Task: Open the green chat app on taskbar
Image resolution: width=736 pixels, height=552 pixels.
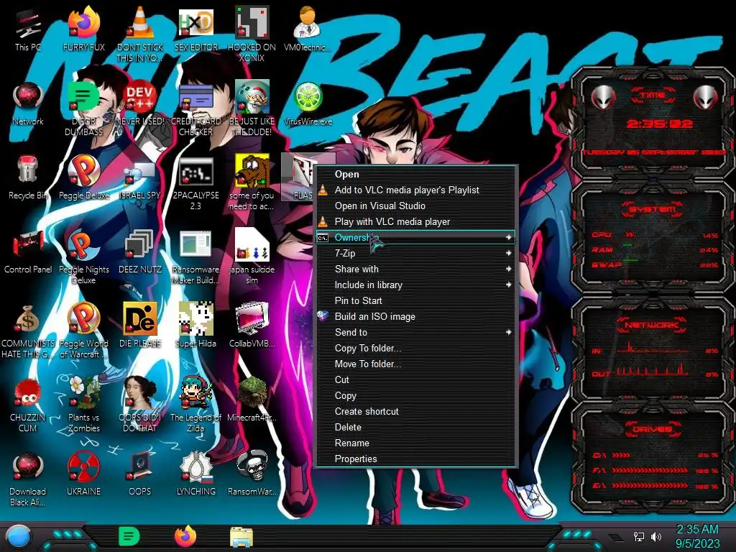Action: coord(129,536)
